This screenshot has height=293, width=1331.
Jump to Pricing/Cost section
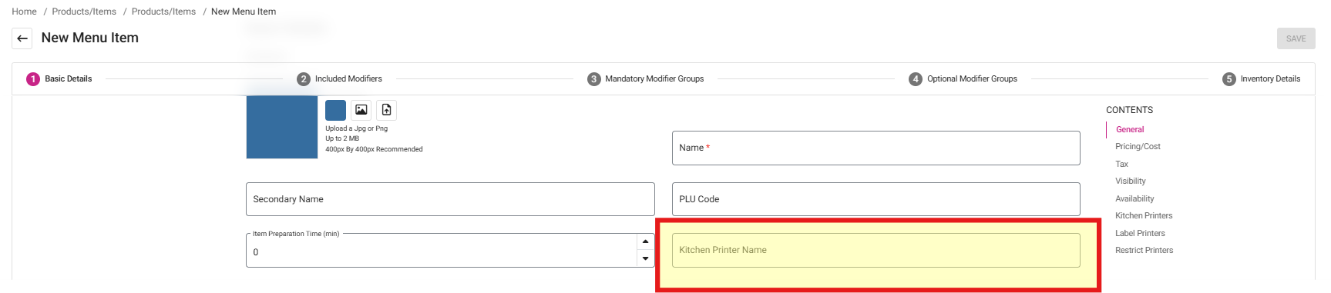(x=1138, y=146)
